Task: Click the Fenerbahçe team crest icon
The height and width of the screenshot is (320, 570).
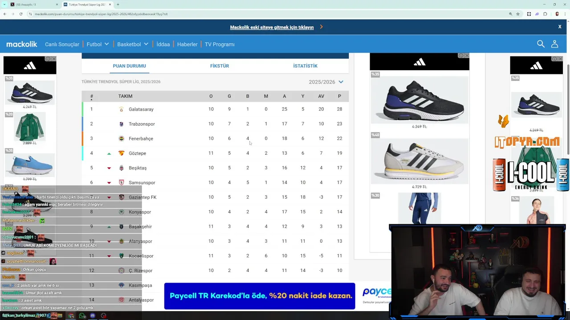Action: coord(122,139)
